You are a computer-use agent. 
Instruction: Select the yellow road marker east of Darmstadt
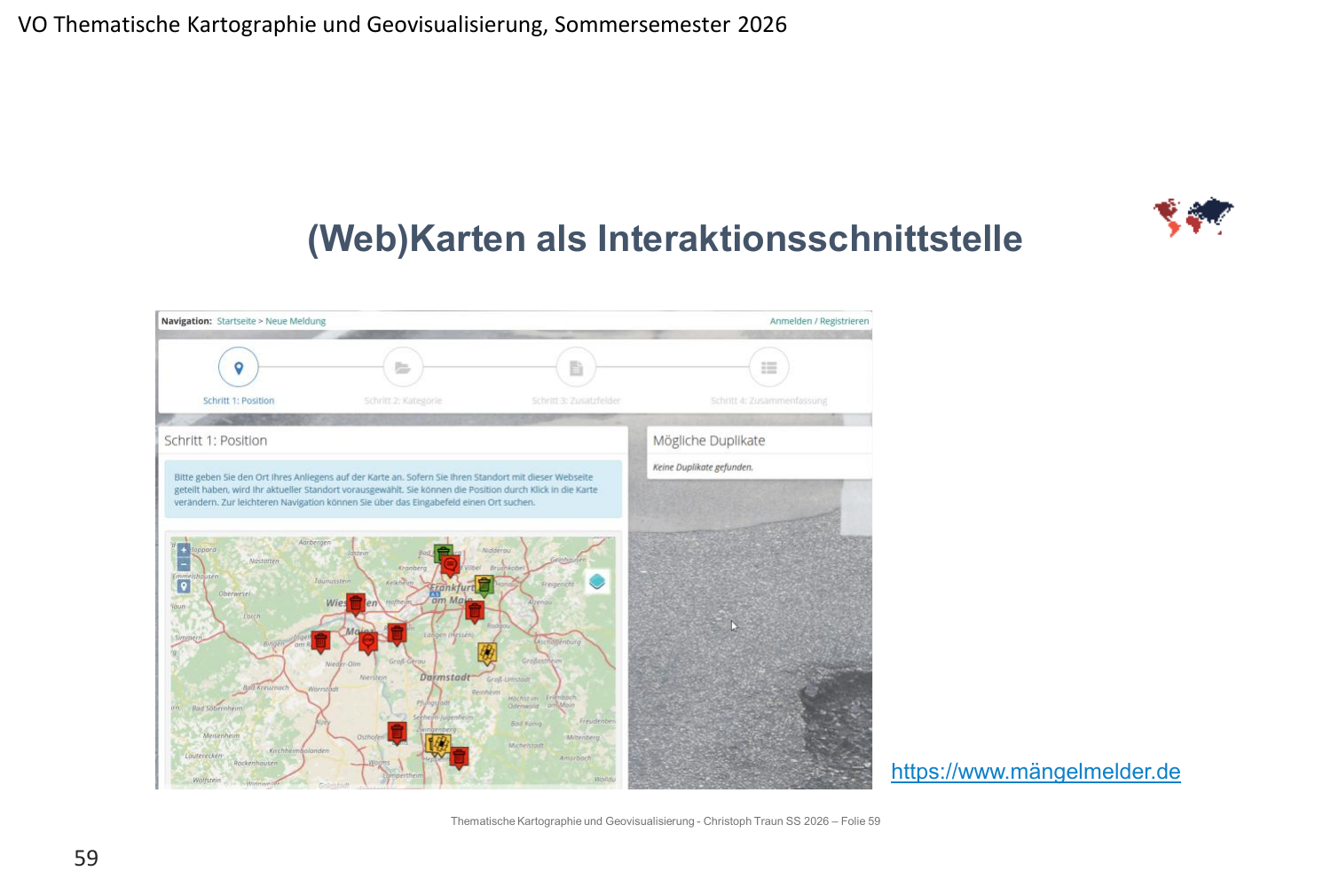point(487,653)
